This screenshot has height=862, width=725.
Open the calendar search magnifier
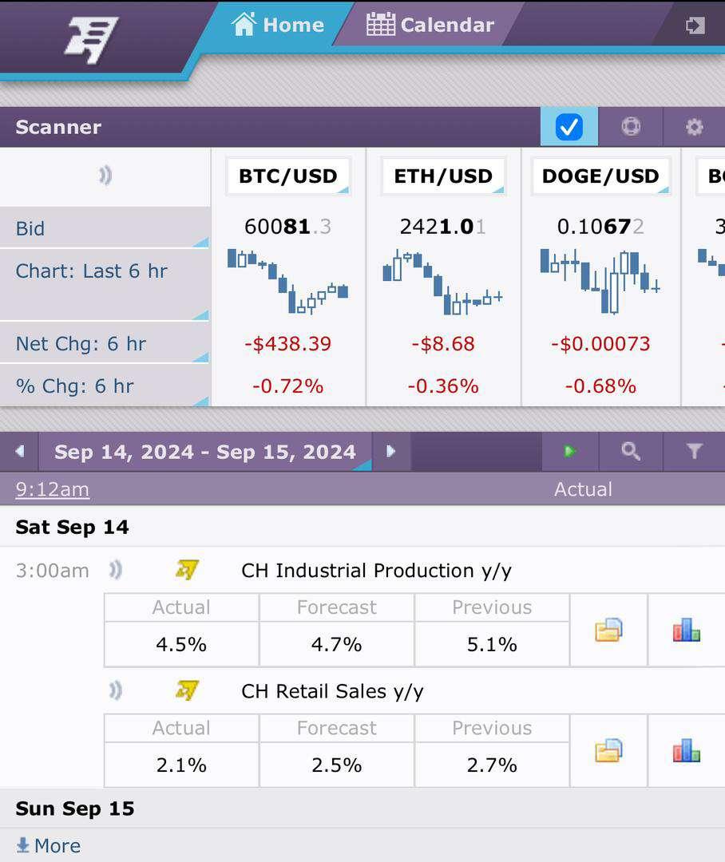click(631, 452)
